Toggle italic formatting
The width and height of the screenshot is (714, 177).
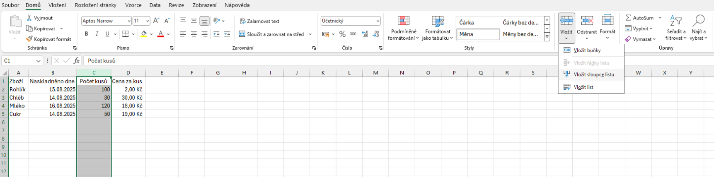[x=97, y=34]
